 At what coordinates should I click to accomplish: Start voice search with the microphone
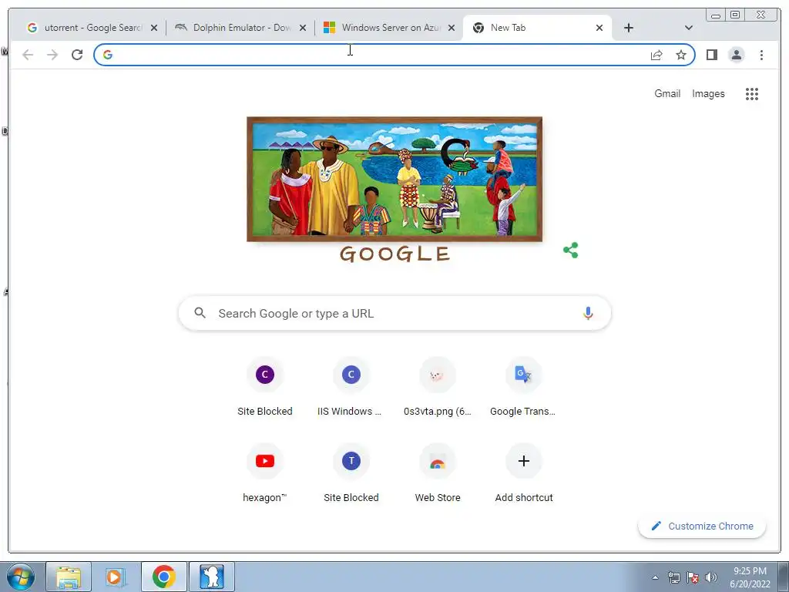[588, 313]
